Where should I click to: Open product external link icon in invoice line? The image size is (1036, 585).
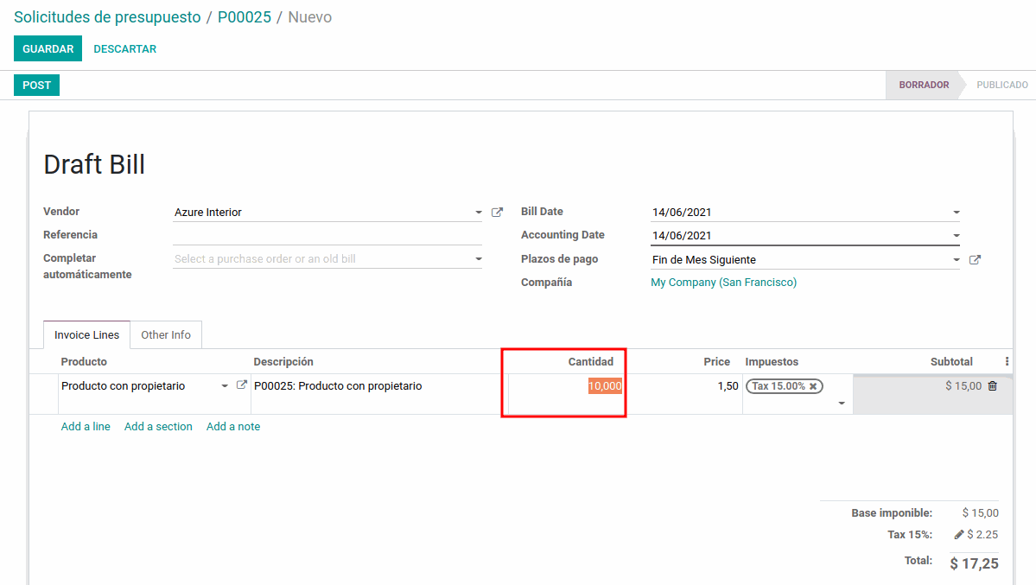coord(242,386)
